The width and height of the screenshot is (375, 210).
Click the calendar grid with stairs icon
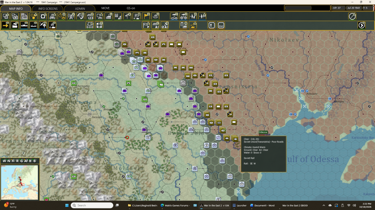[118, 16]
